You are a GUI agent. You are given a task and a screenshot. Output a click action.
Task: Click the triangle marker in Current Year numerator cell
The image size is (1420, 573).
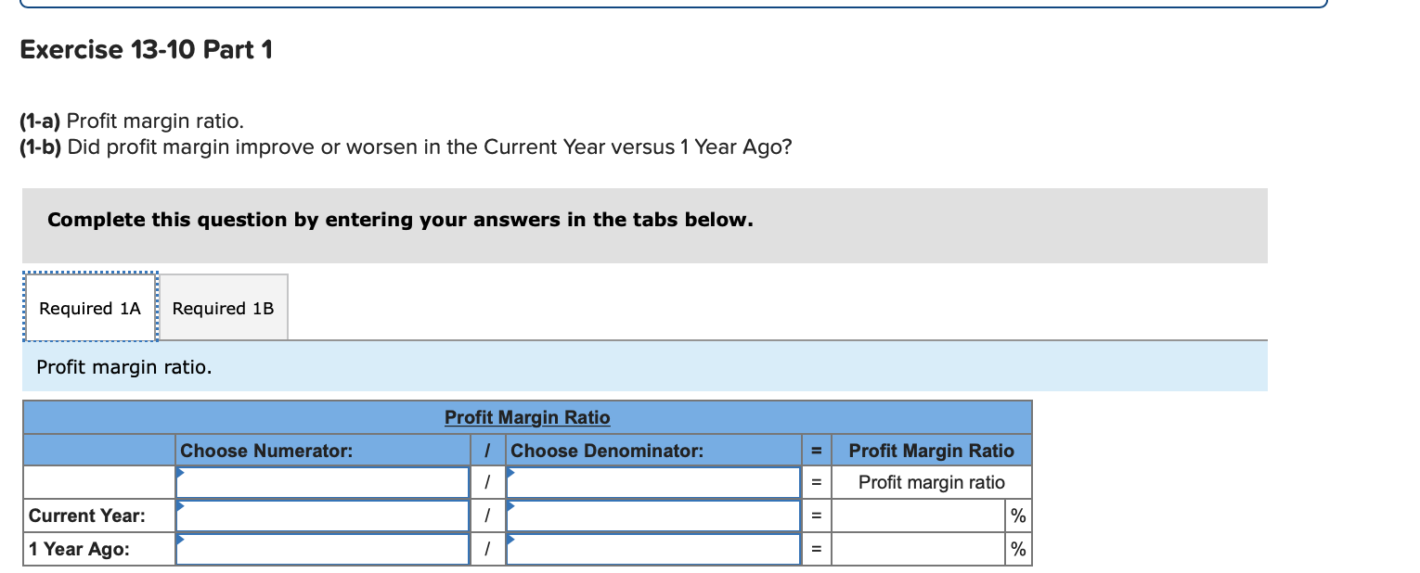[182, 508]
